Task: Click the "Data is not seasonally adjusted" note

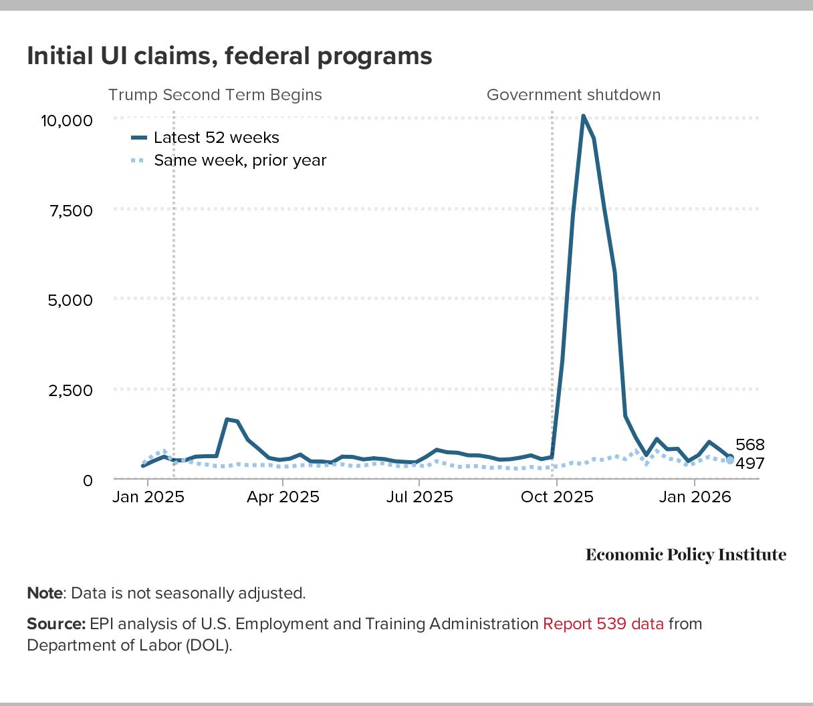Action: tap(187, 593)
